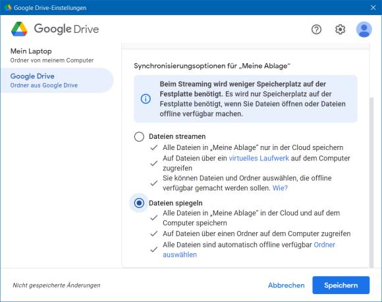Click the account profile avatar
Image resolution: width=382 pixels, height=302 pixels.
point(364,30)
